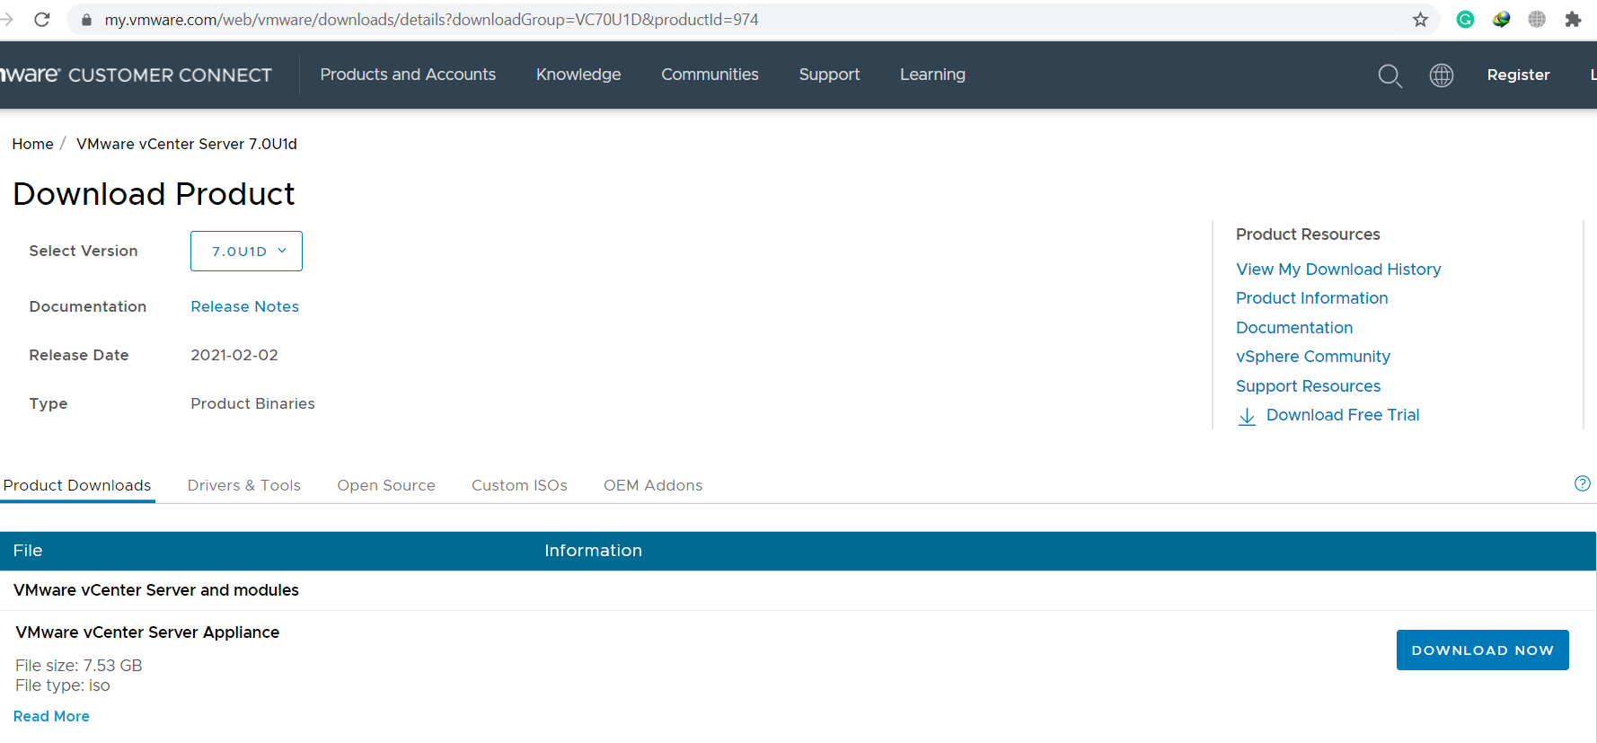This screenshot has width=1597, height=743.
Task: Click the Product Binaries type text
Action: 252,403
